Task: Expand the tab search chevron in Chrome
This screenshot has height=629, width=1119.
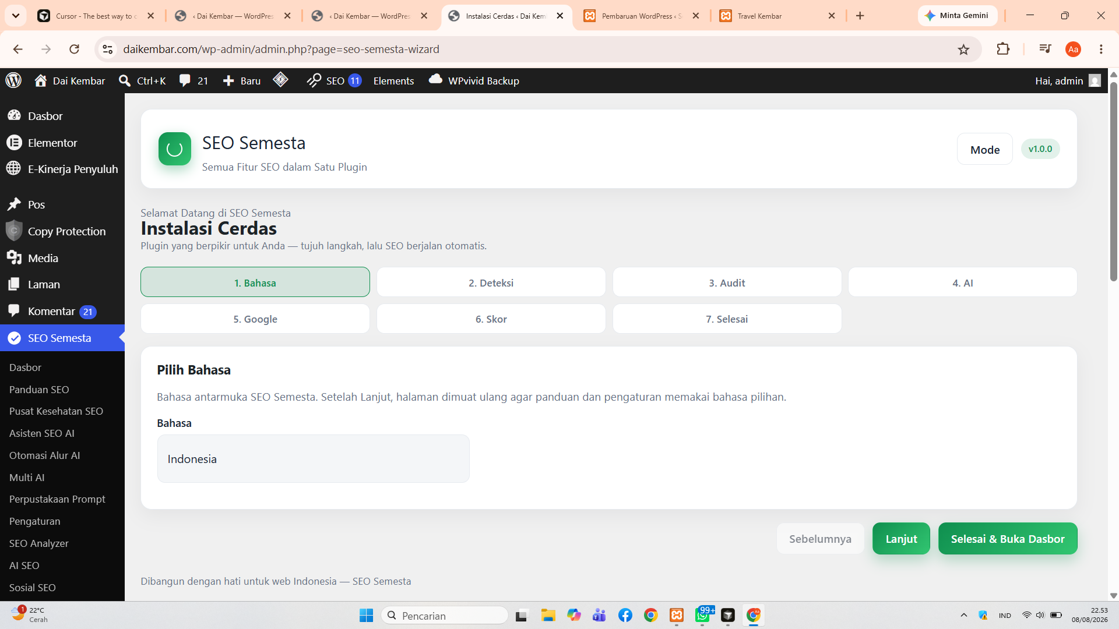Action: coord(16,16)
